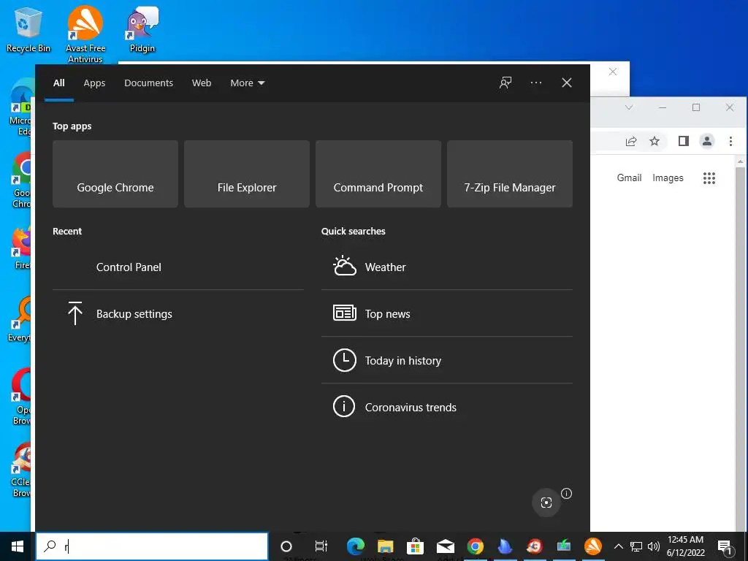Open Avast Antivirus from the taskbar

tap(593, 546)
